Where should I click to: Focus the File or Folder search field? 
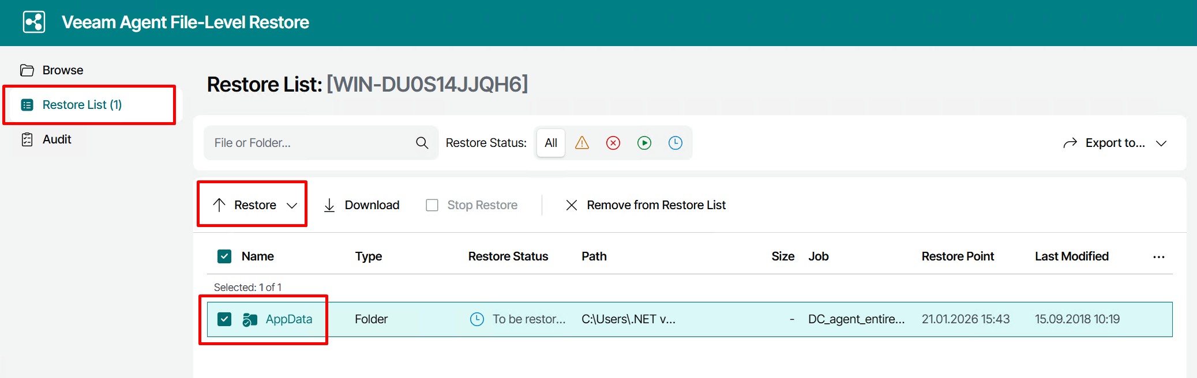click(309, 143)
